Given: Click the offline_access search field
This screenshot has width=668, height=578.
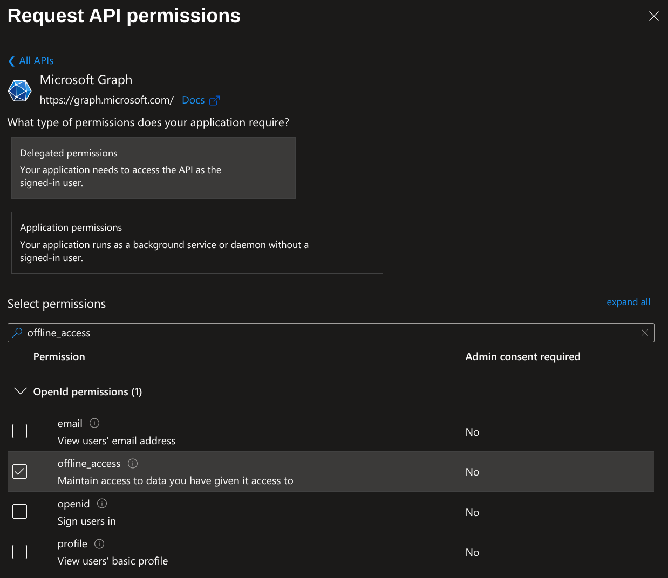Looking at the screenshot, I should pyautogui.click(x=331, y=333).
